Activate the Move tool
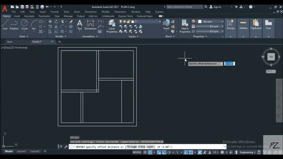This screenshot has height=159, width=283. [x=50, y=22]
